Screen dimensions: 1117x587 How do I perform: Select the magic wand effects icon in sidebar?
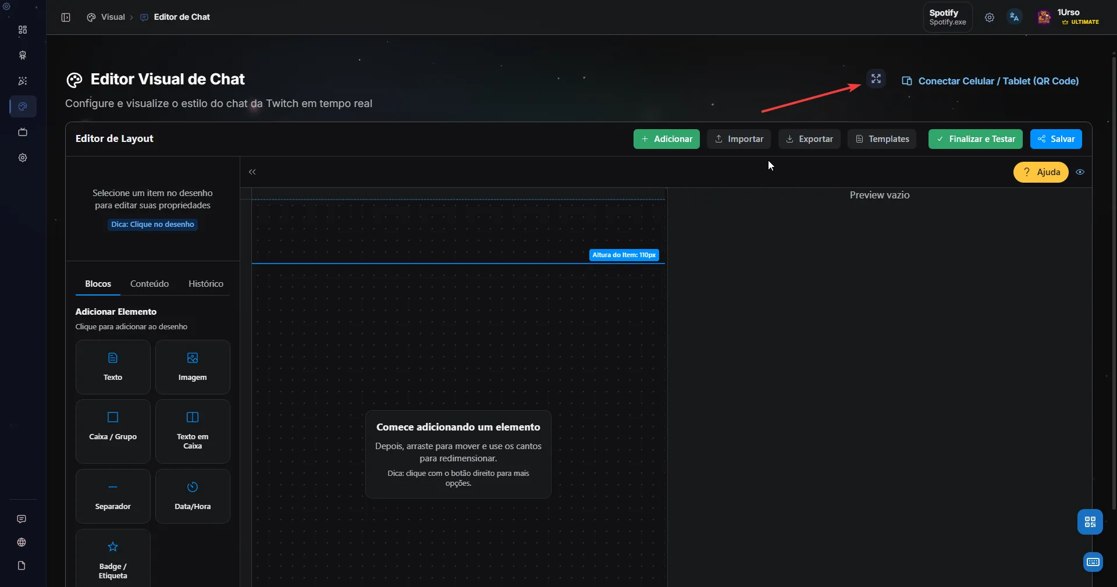pyautogui.click(x=22, y=81)
